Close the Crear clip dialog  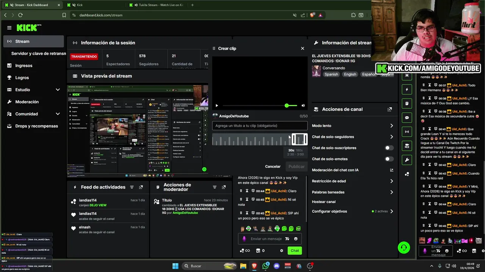(302, 48)
